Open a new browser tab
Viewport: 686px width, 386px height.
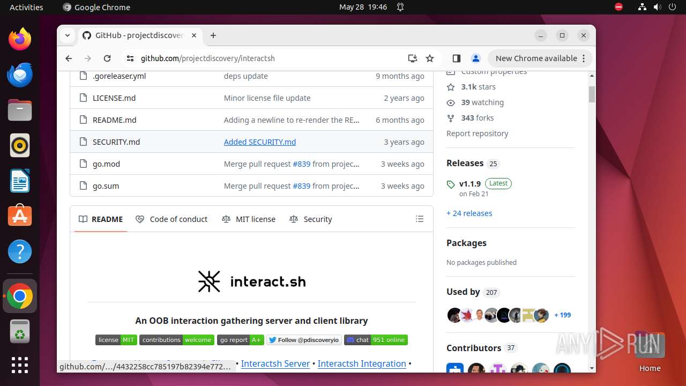point(213,35)
